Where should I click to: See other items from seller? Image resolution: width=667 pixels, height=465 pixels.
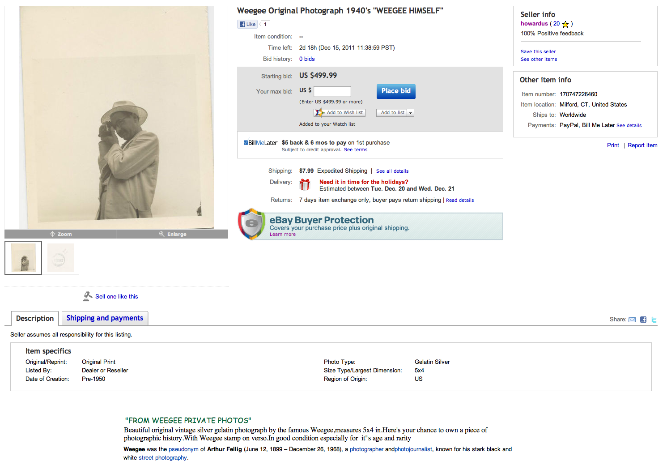(539, 60)
